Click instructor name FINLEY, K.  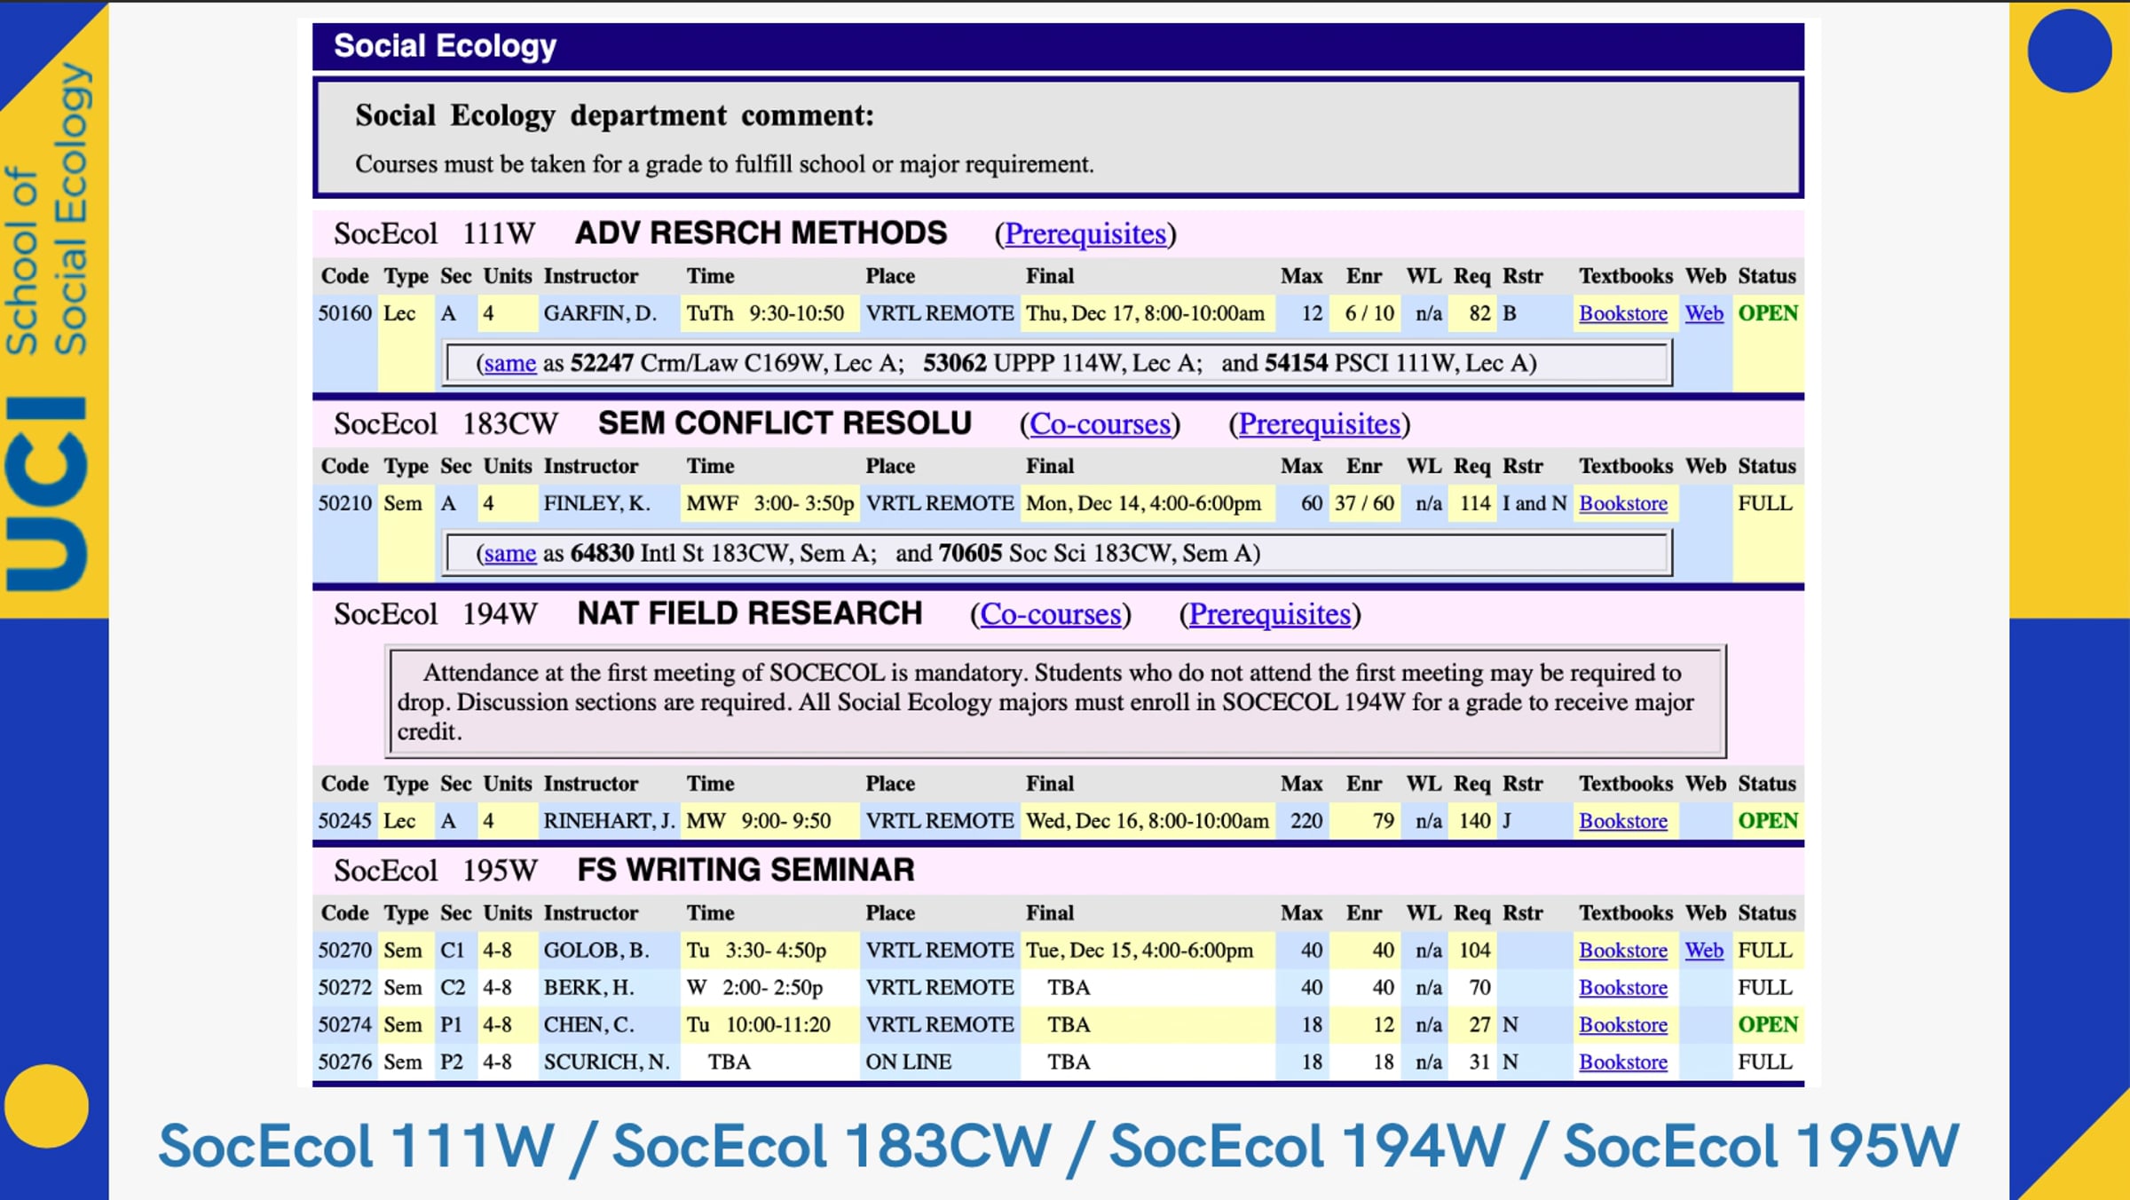pyautogui.click(x=596, y=503)
